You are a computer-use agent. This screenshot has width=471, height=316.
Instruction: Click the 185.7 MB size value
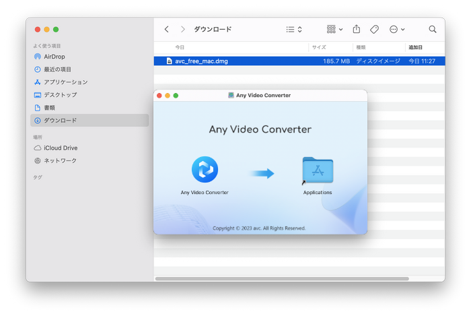(336, 61)
